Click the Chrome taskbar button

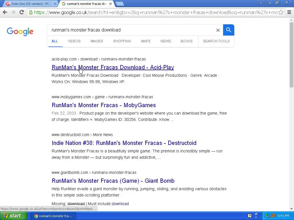click(53, 216)
